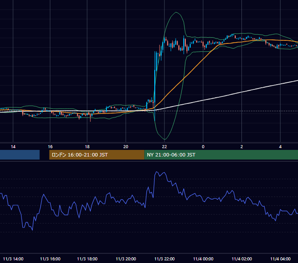The width and height of the screenshot is (298, 263).
Task: Click the 11/3 16:00 date label
Action: click(50, 259)
